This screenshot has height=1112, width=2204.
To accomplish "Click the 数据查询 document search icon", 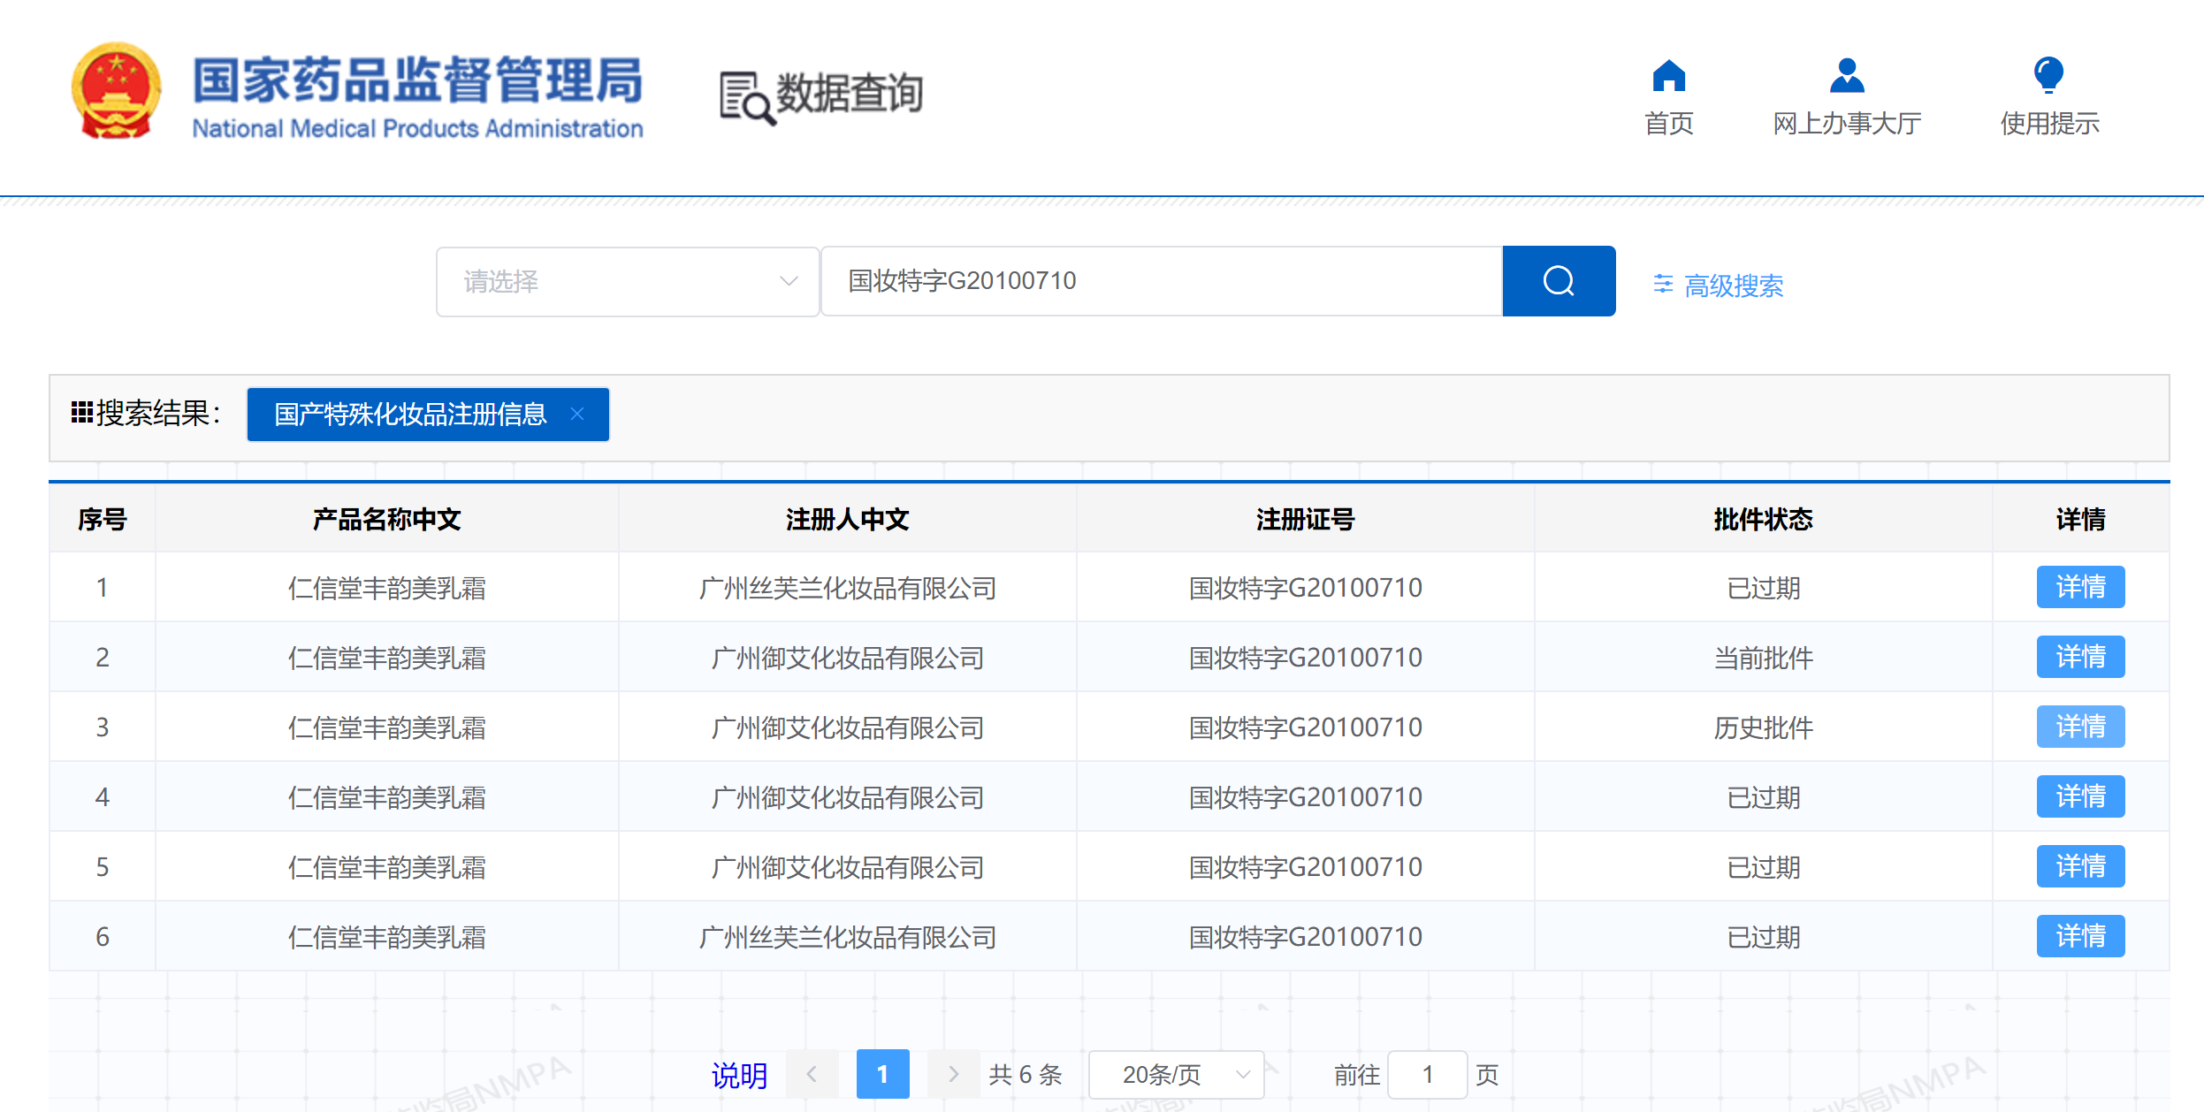I will 745,97.
